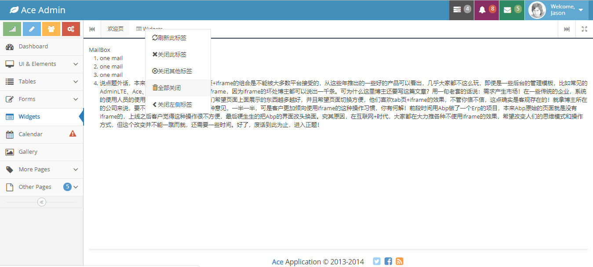Click the Other Pages badge 5
Viewport: 593px width, 267px height.
click(68, 187)
